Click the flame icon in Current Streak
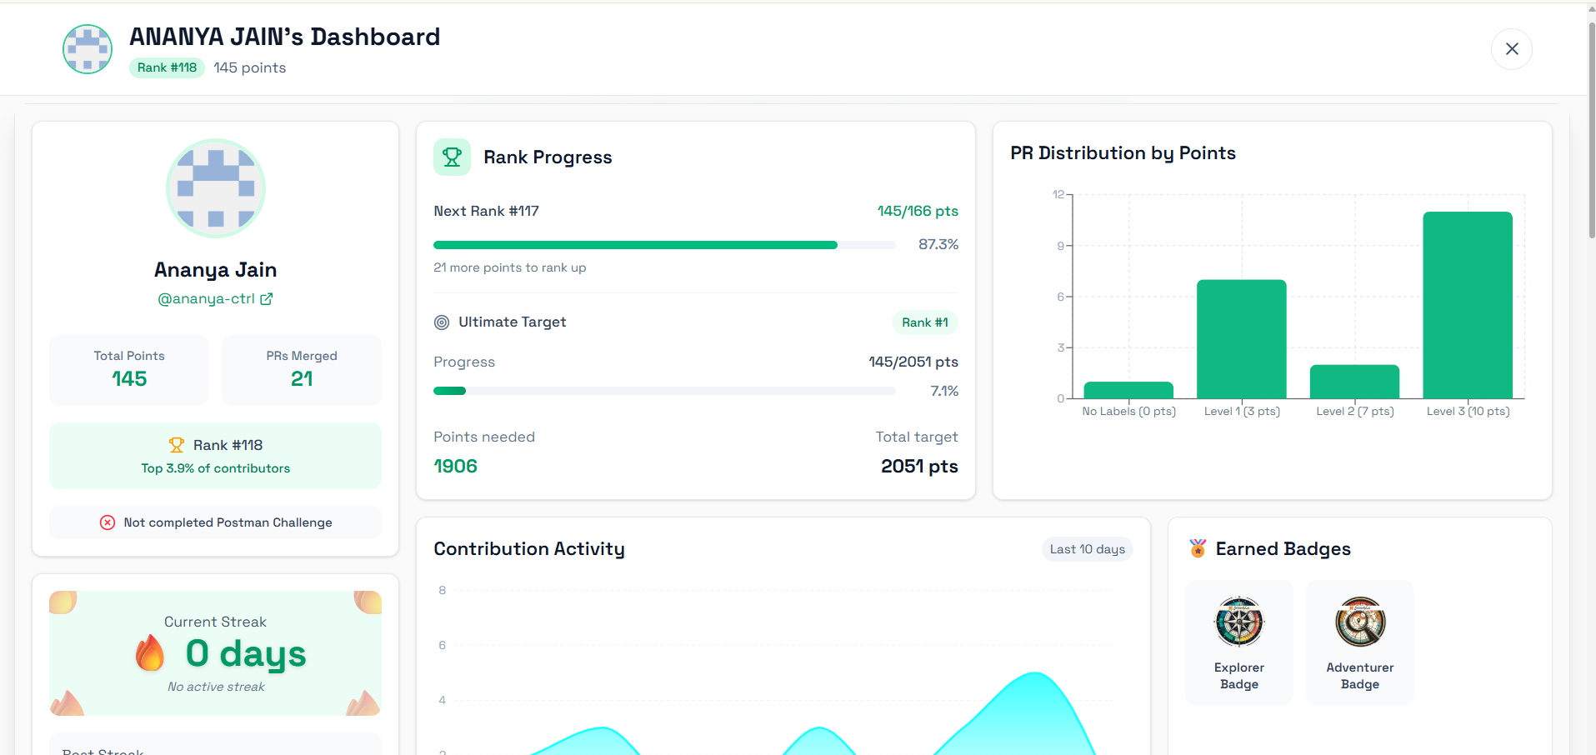 point(150,653)
